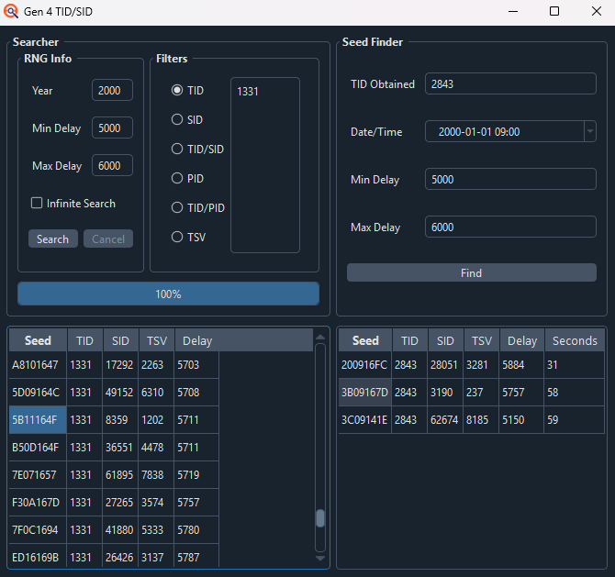
Task: Click the searcher results scrollbar thumb
Action: point(320,518)
